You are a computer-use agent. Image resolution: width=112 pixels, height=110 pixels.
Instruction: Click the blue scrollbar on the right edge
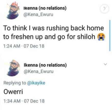point(110,35)
